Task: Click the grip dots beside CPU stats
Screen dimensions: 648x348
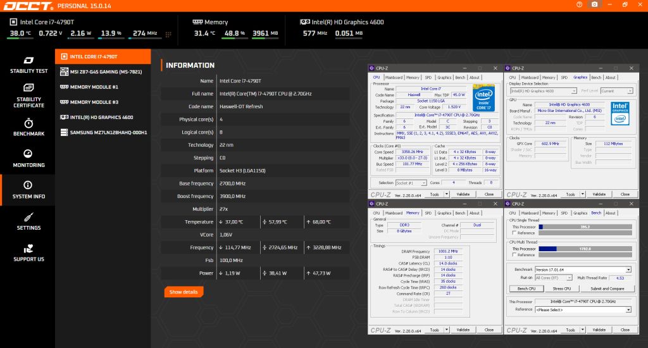Action: click(x=168, y=34)
